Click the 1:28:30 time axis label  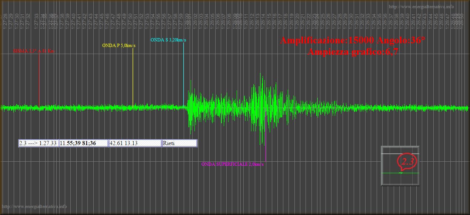click(x=351, y=20)
